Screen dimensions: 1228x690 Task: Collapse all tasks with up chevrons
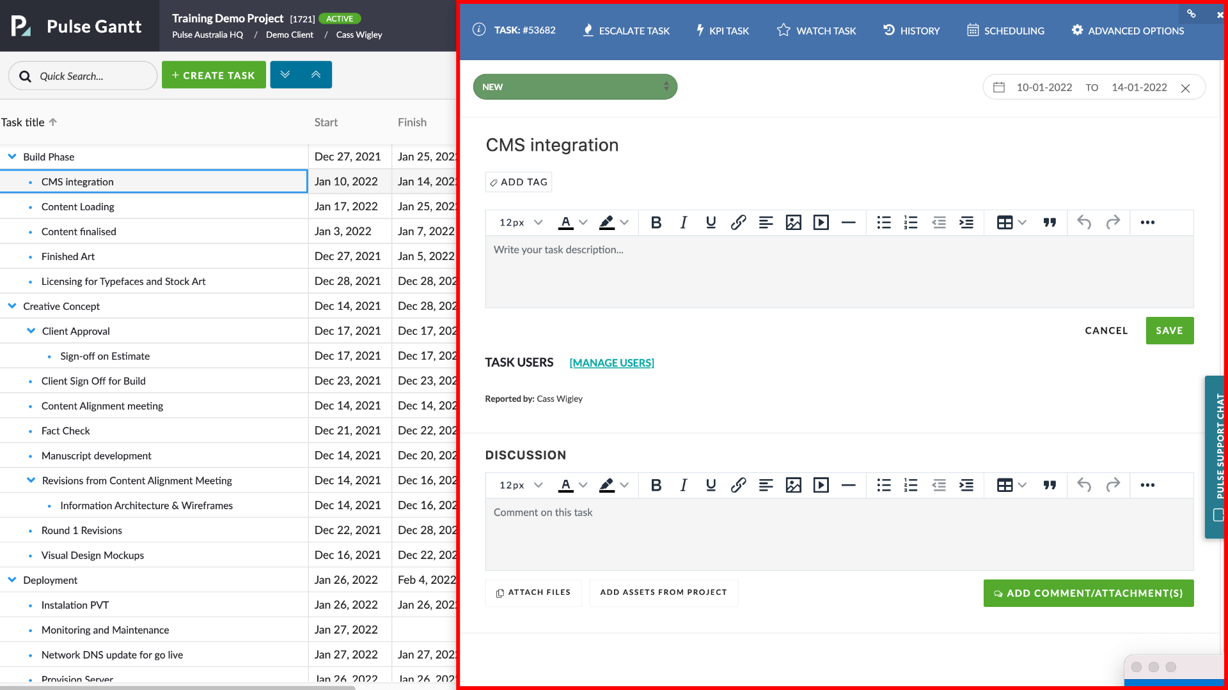[316, 75]
